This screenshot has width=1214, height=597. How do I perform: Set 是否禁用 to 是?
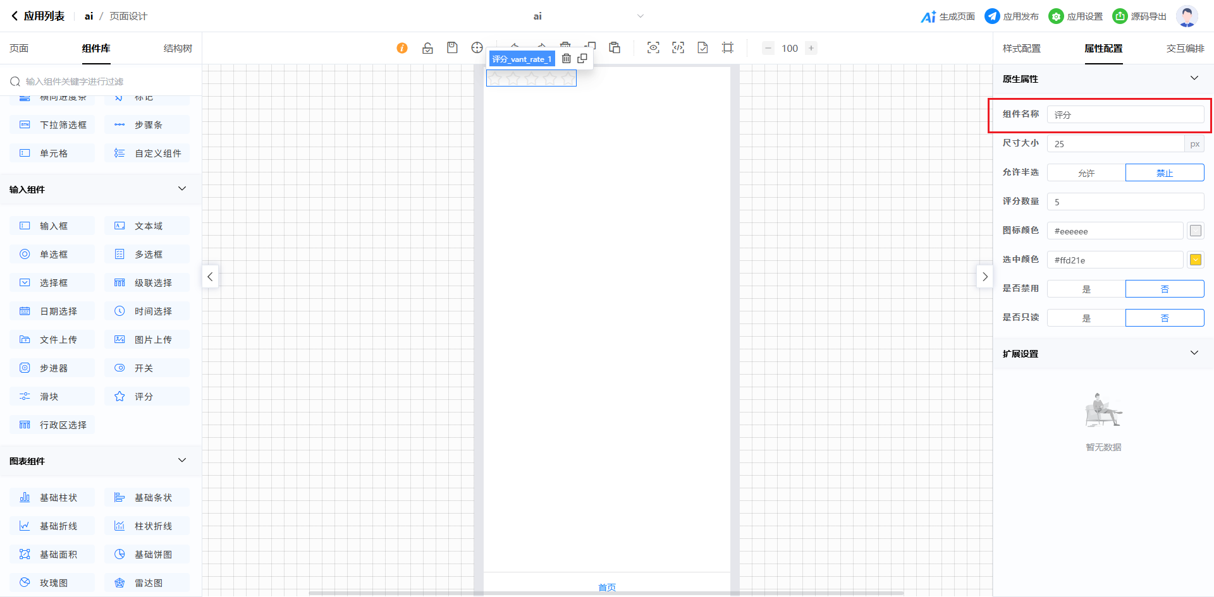coord(1086,289)
